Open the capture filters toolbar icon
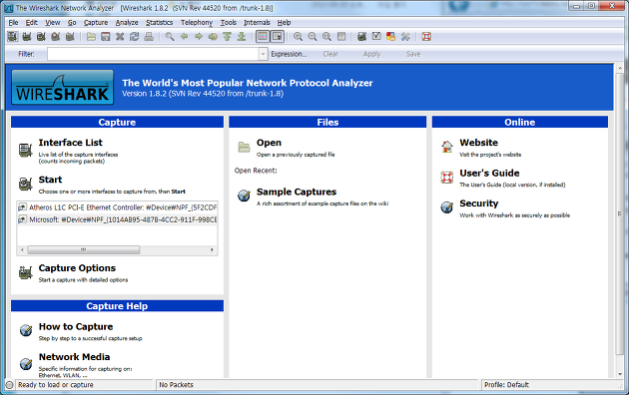The width and height of the screenshot is (629, 395). (x=361, y=37)
